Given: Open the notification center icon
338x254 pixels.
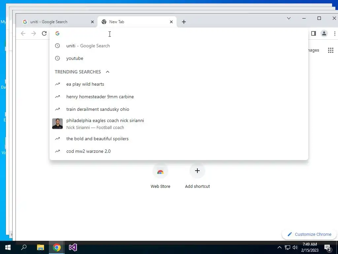Looking at the screenshot, I should tap(328, 247).
